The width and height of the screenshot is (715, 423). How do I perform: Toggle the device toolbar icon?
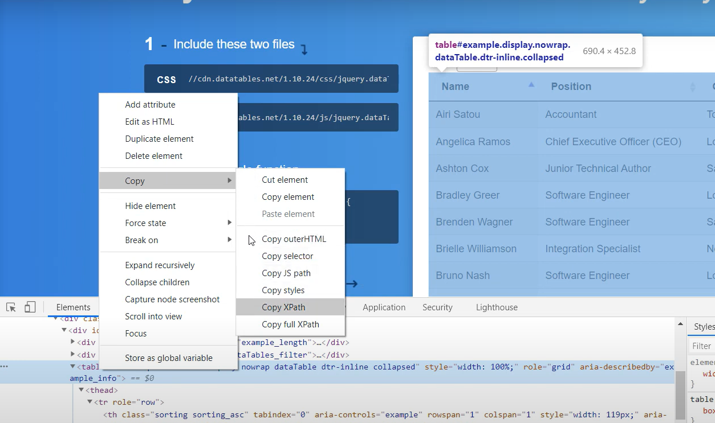[30, 307]
